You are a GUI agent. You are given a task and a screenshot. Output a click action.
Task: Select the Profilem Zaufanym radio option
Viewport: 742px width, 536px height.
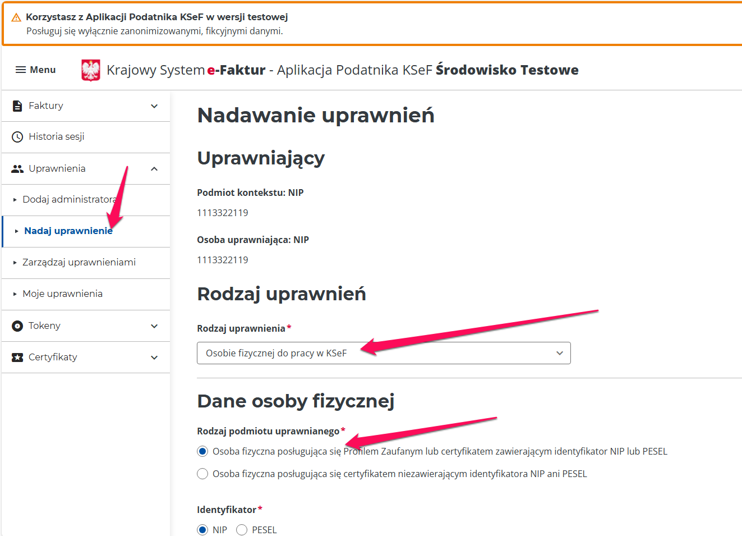click(202, 451)
